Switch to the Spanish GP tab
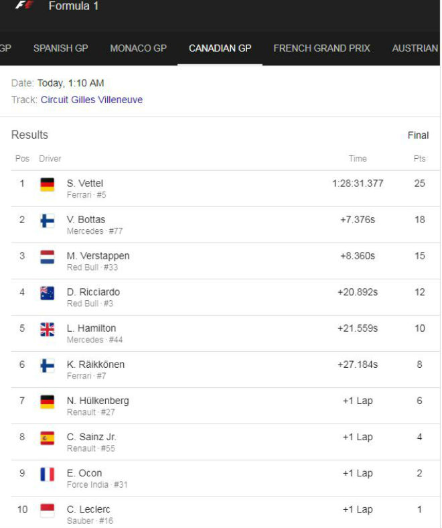This screenshot has height=528, width=442. pyautogui.click(x=60, y=48)
